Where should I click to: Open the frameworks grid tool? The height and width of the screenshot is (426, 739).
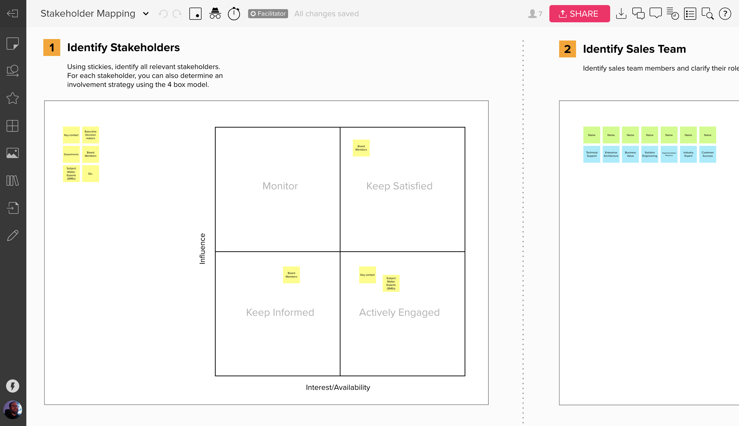tap(13, 126)
